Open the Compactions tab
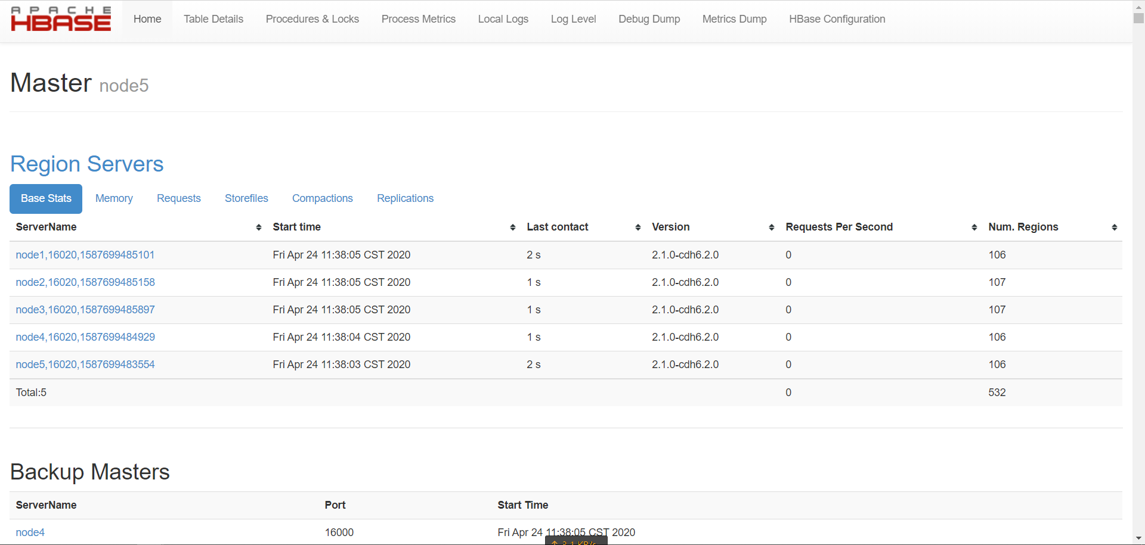This screenshot has height=545, width=1145. tap(322, 198)
